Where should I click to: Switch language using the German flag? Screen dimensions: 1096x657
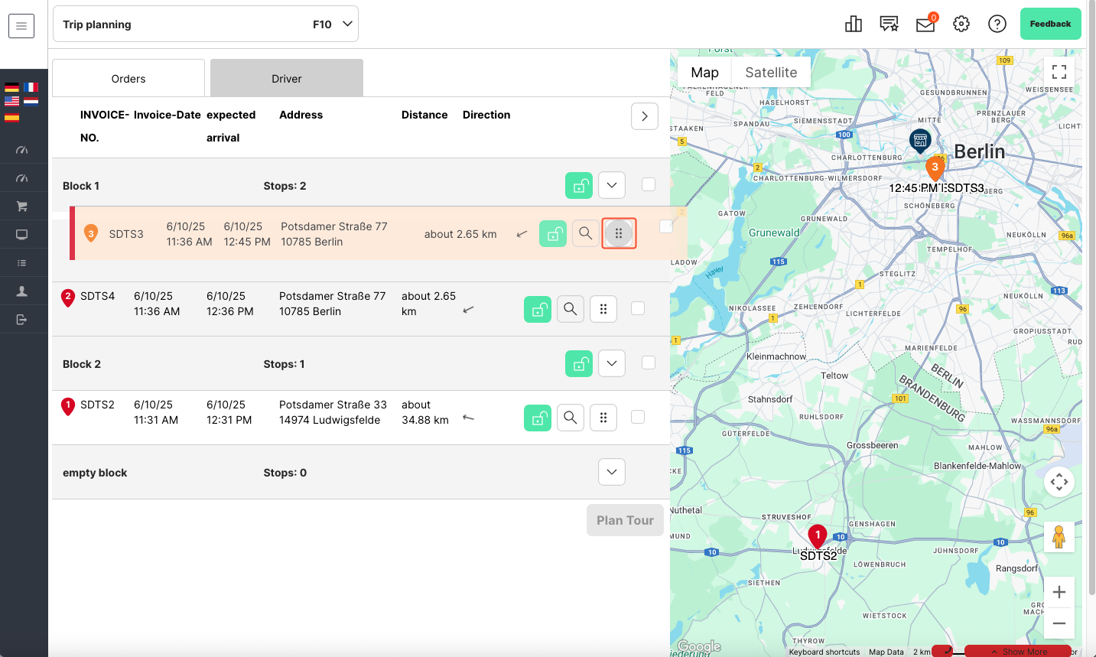[11, 87]
